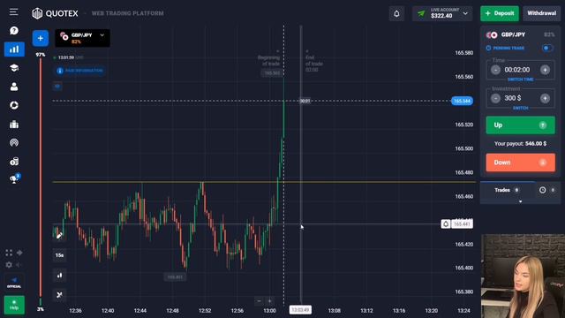This screenshot has width=565, height=318.
Task: Open the hamburger menu
Action: pyautogui.click(x=14, y=12)
